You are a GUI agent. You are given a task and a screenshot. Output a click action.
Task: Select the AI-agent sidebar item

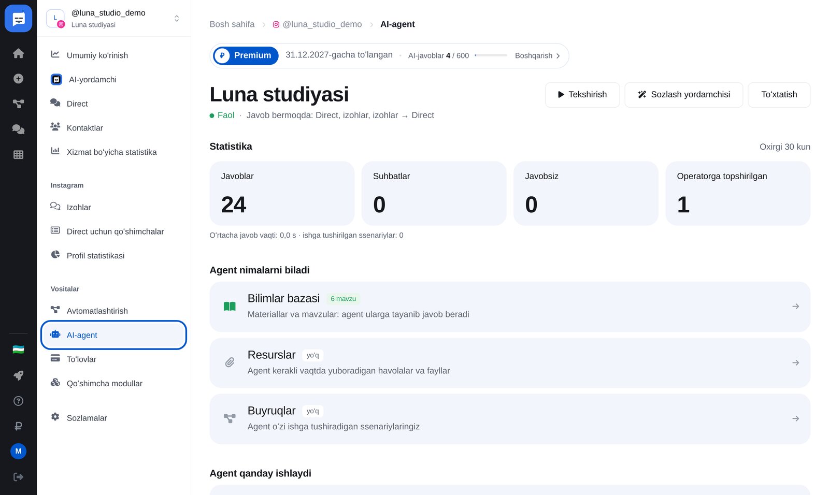pos(113,335)
